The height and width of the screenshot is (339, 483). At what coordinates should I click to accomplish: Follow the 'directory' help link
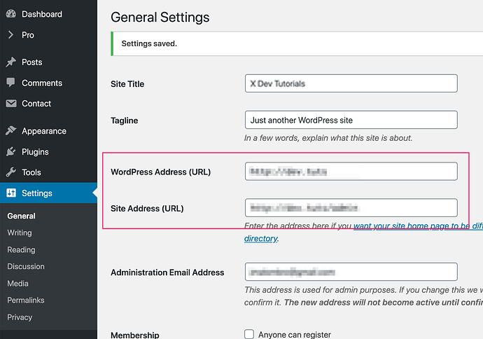(261, 239)
